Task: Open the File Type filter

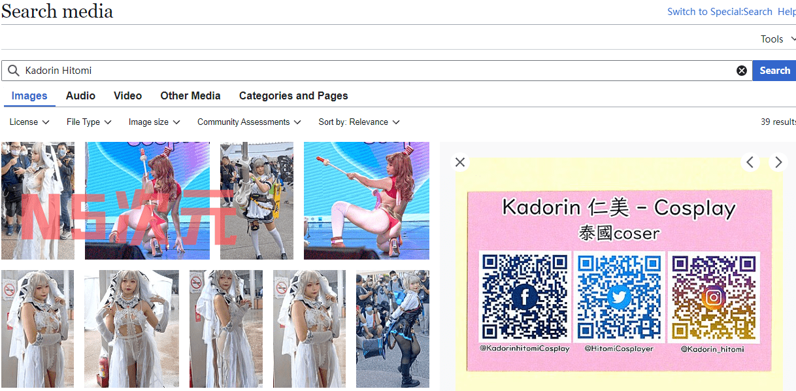Action: [x=89, y=122]
